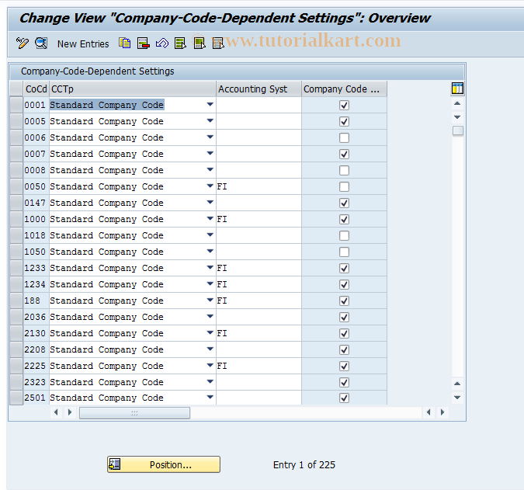Click the Position... button
524x490 pixels.
pyautogui.click(x=164, y=464)
